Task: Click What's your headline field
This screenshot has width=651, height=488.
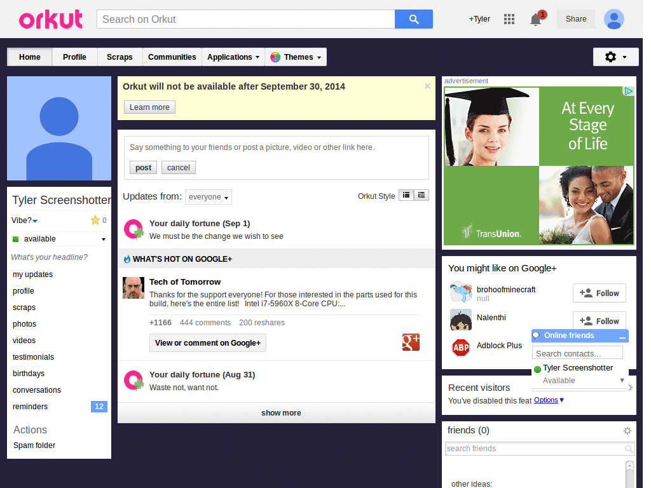Action: (x=50, y=257)
